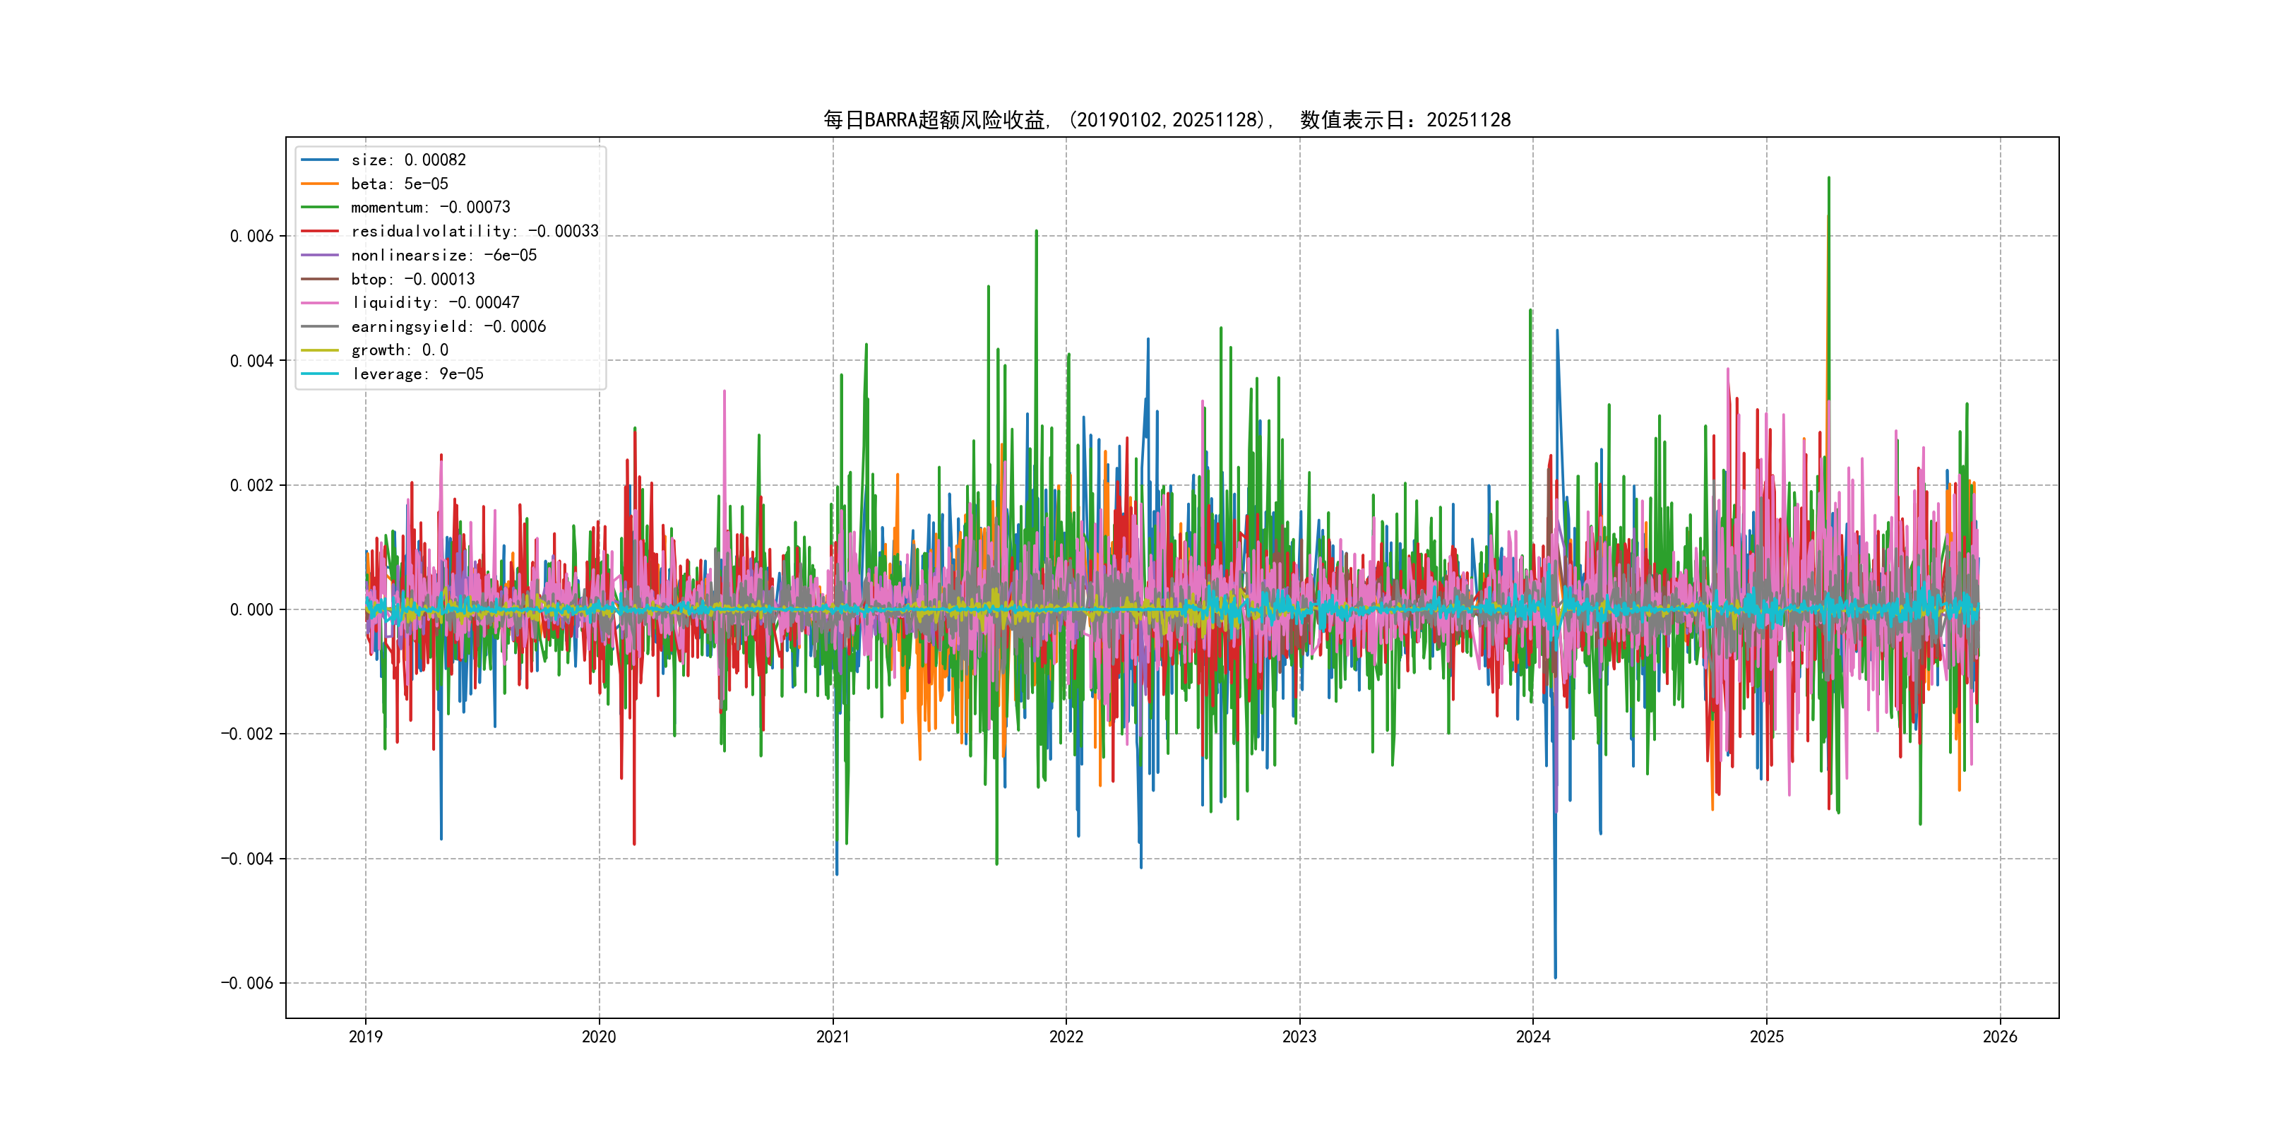Viewport: 2288px width, 1144px height.
Task: Click the 0.006 y-axis tick label
Action: coord(251,237)
